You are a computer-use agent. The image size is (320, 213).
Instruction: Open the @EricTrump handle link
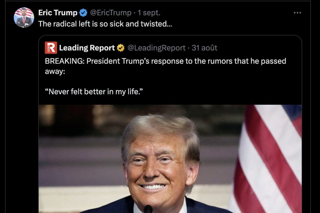(x=111, y=13)
